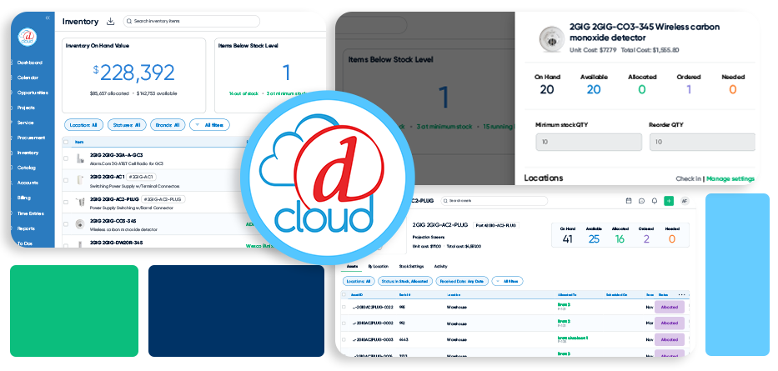This screenshot has height=371, width=778.
Task: Click the download icon beside the Inventory title
Action: 111,22
